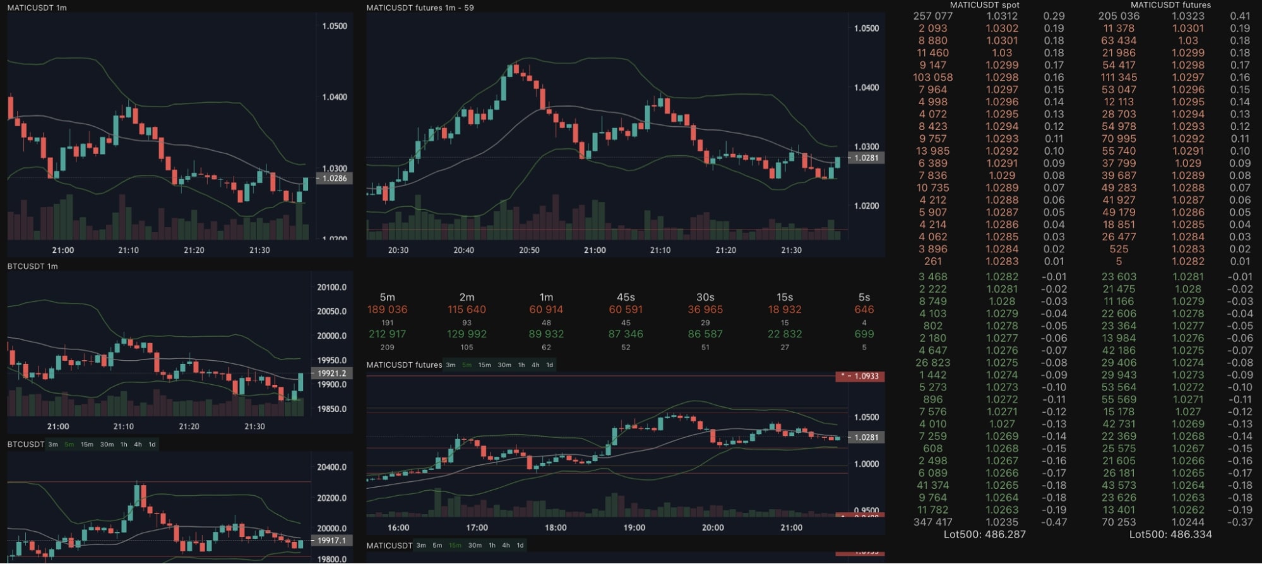Click the 'MATICUSDT spot' order book header
The width and height of the screenshot is (1262, 564).
984,4
